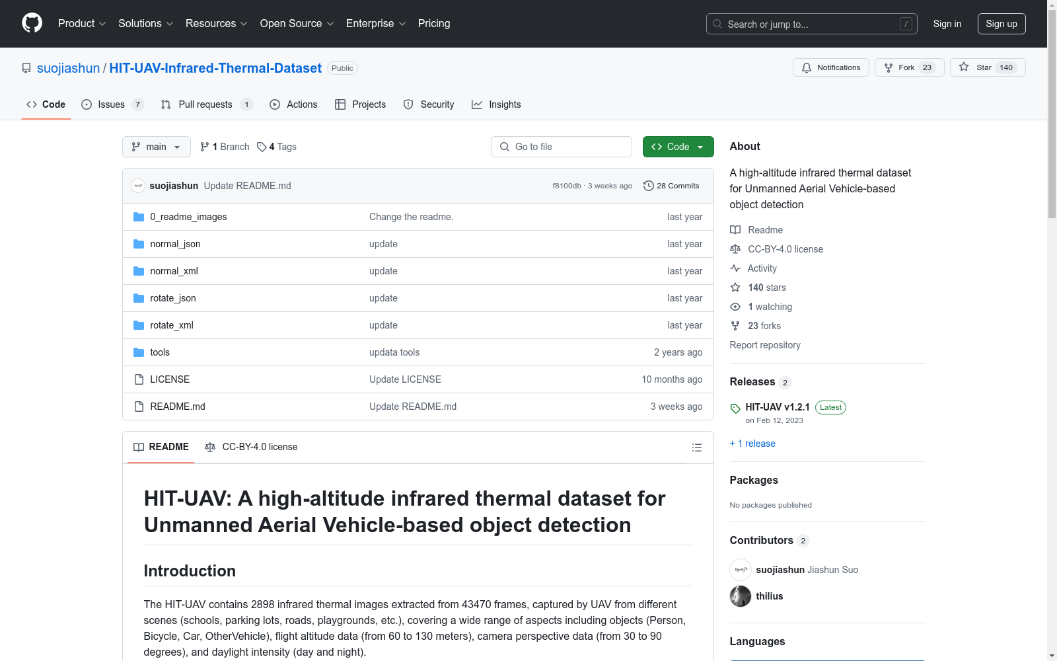The image size is (1057, 661).
Task: Click the thilius contributor avatar
Action: [x=740, y=596]
